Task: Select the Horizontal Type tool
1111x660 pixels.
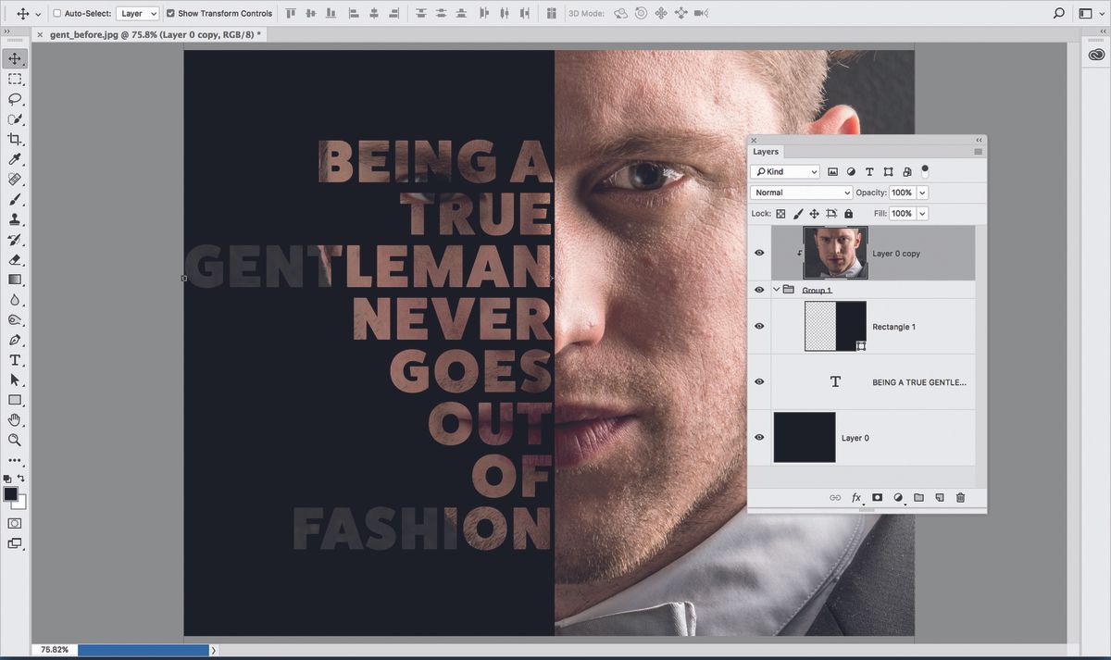Action: tap(15, 360)
